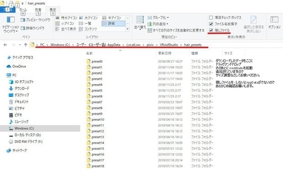Click the preset7 folder icon
This screenshot has height=176, width=283.
pos(89,102)
